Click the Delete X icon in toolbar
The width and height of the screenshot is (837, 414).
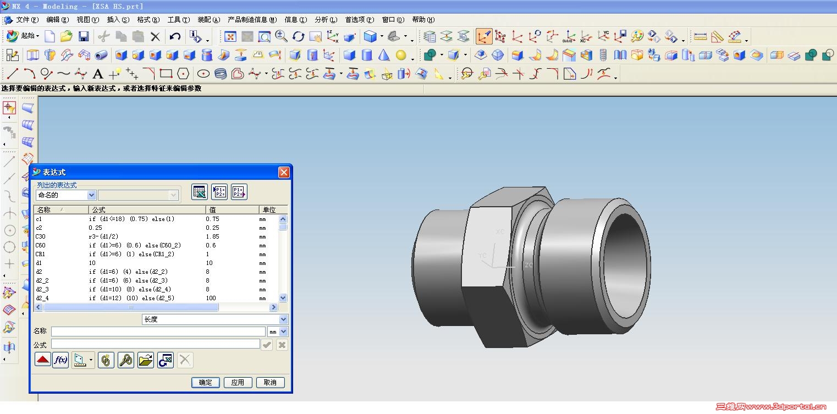155,37
